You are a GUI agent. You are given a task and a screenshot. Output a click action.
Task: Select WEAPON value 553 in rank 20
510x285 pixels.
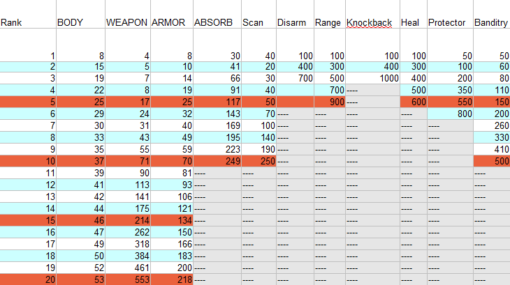tap(126, 279)
